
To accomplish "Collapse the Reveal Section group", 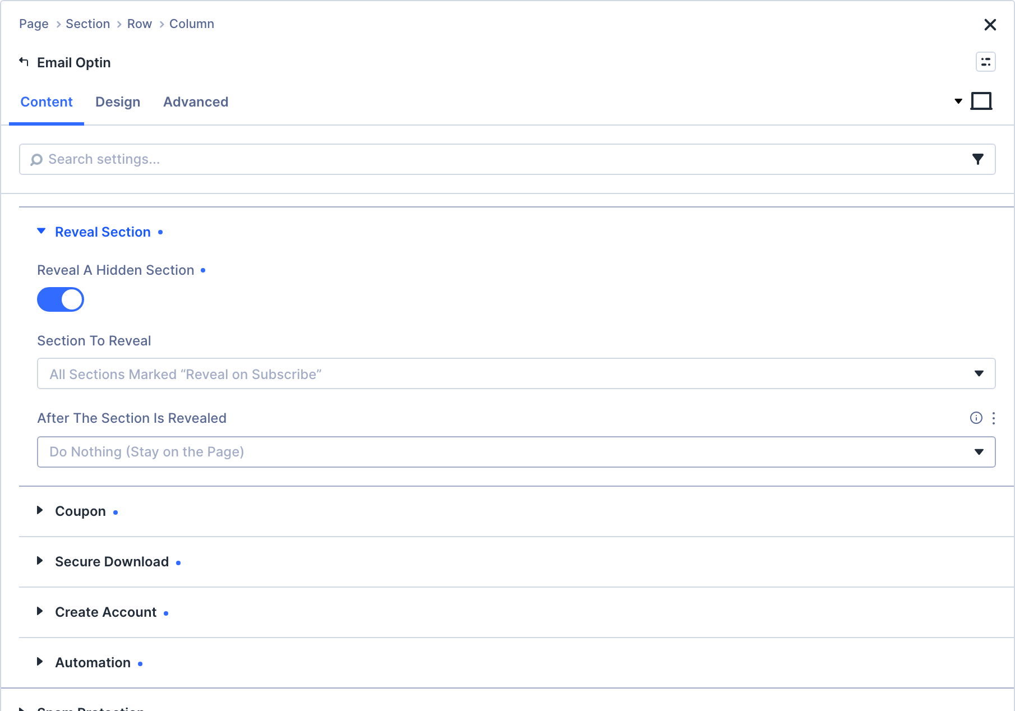I will (x=103, y=232).
